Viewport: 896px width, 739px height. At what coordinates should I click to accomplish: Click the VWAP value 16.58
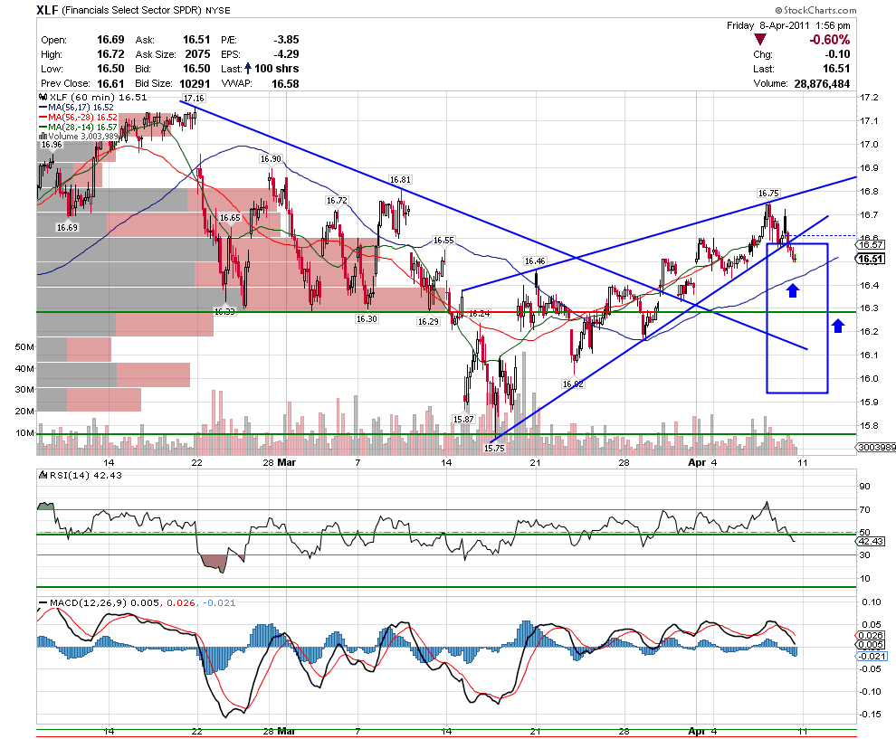coord(285,83)
